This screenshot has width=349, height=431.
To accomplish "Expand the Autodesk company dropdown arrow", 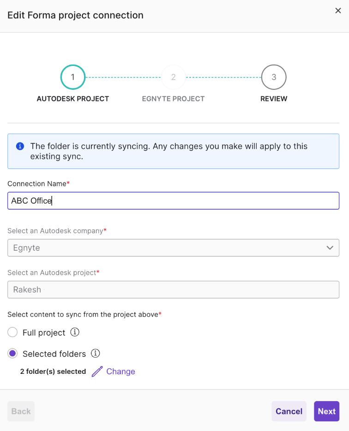I will [x=330, y=248].
